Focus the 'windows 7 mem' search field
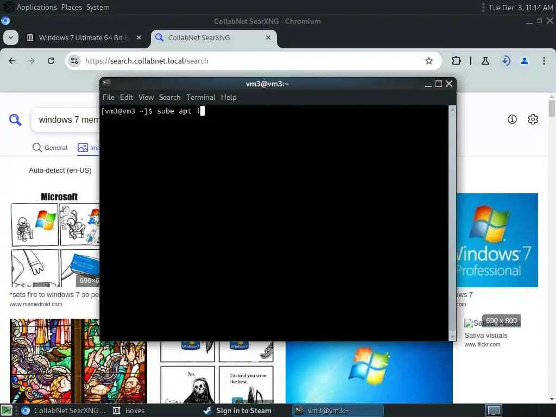 [66, 120]
